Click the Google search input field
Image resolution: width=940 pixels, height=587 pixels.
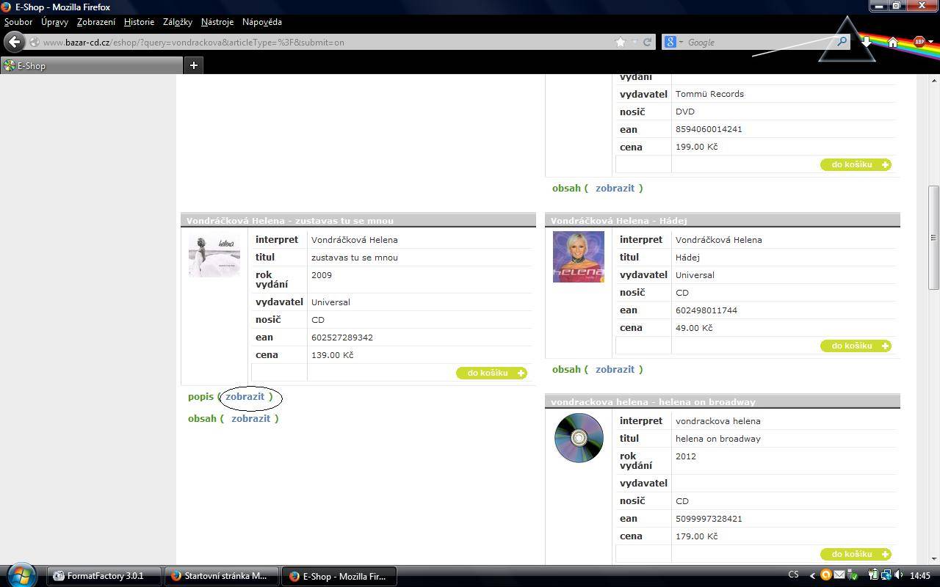click(x=760, y=42)
